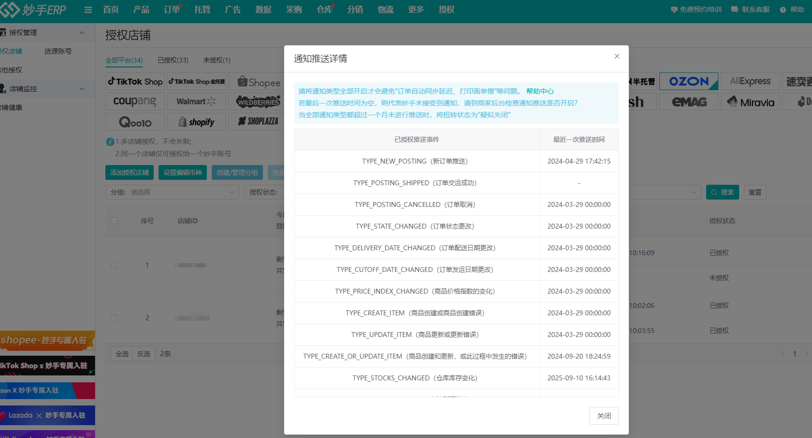This screenshot has width=812, height=438.
Task: Click the 关闭 button in dialog
Action: (604, 416)
